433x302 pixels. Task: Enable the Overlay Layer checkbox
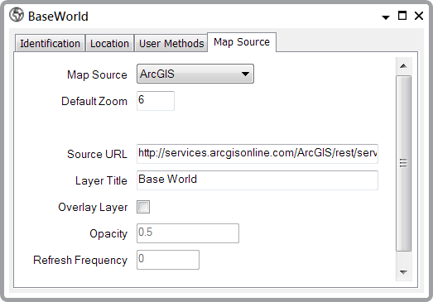[143, 207]
